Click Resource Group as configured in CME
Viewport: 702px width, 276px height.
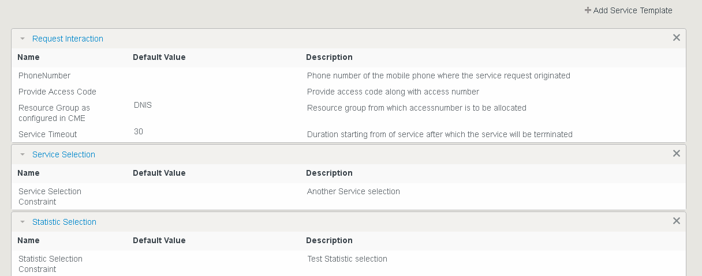[54, 113]
